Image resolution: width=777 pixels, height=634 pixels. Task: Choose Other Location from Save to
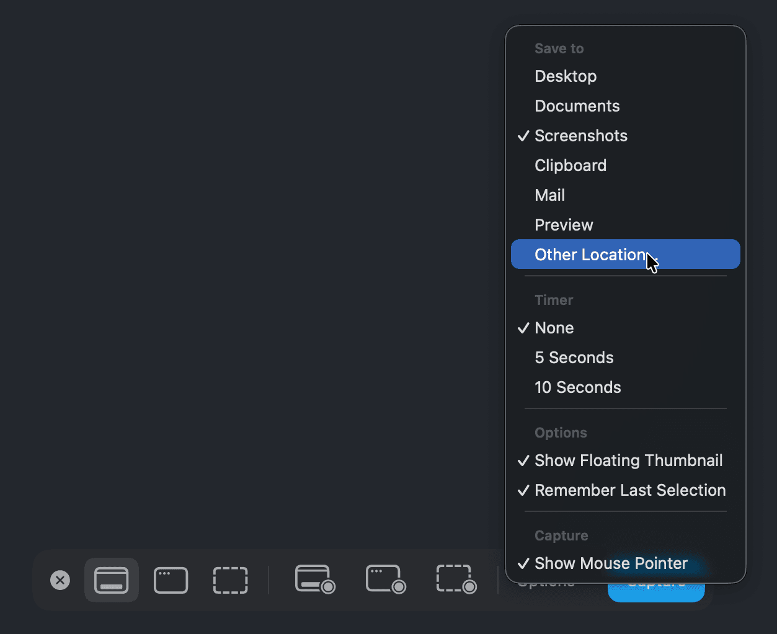(x=590, y=254)
